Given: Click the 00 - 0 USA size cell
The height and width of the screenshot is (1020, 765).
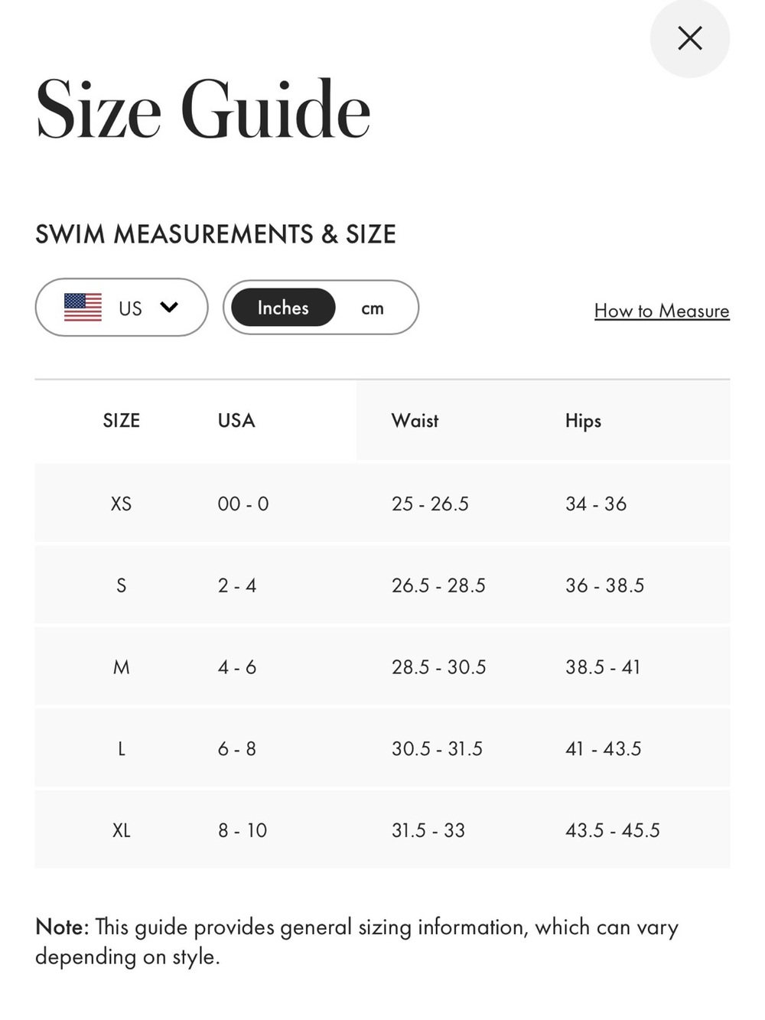Looking at the screenshot, I should (243, 504).
